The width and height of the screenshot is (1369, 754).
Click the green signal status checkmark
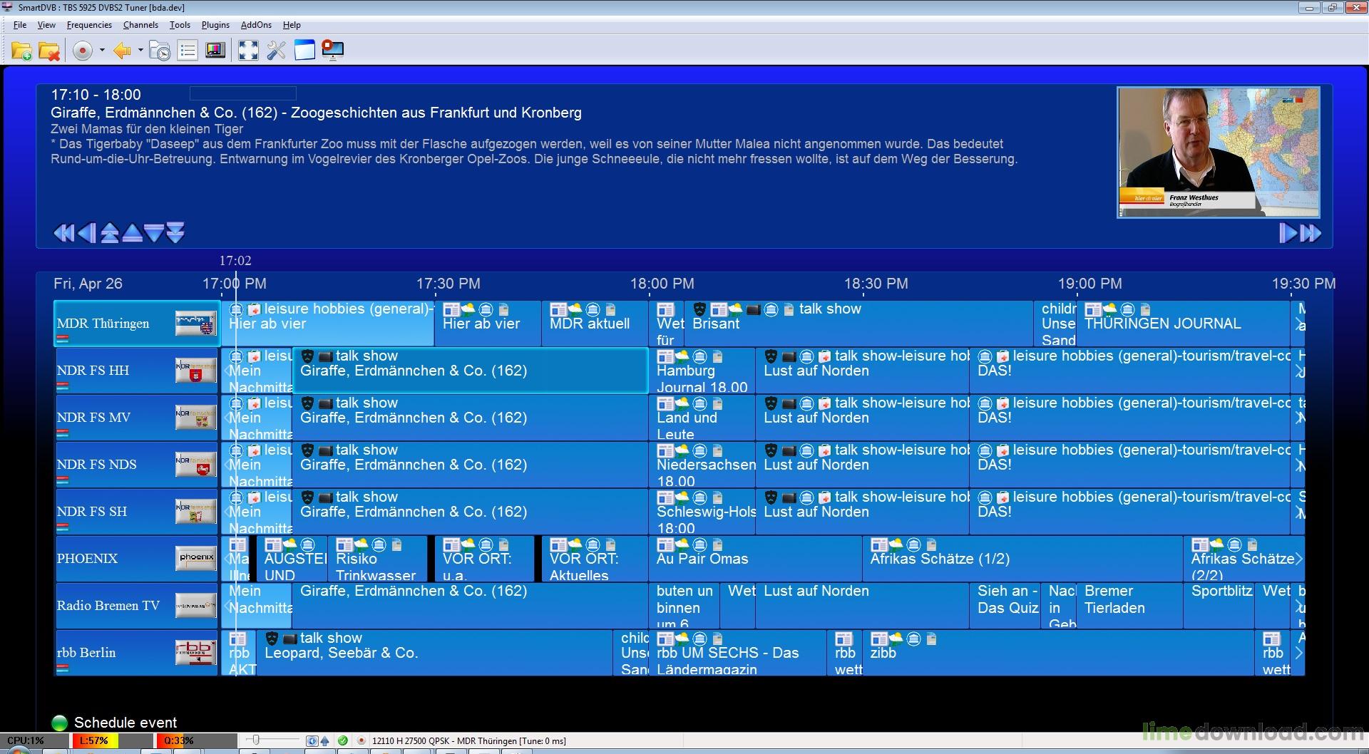(343, 740)
